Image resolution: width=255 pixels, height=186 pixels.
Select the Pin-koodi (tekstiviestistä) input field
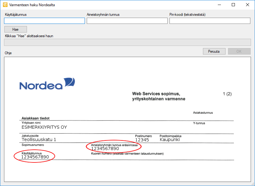210,21
